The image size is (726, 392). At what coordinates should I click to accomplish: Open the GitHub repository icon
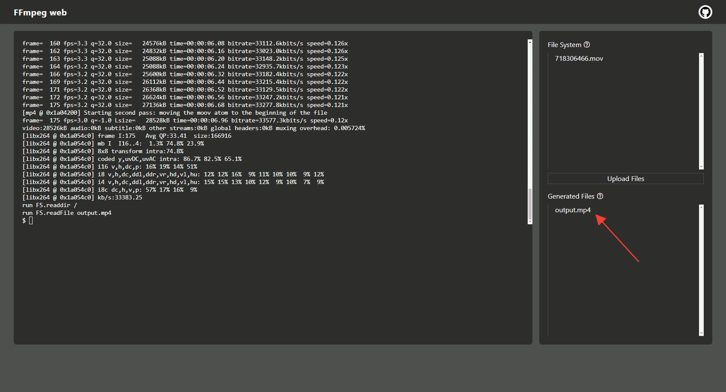(x=705, y=12)
